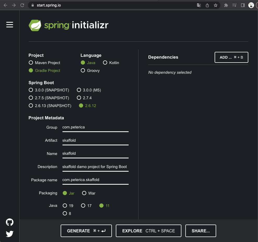The width and height of the screenshot is (258, 242).
Task: Click the 'Dependencies' heading
Action: click(x=163, y=57)
